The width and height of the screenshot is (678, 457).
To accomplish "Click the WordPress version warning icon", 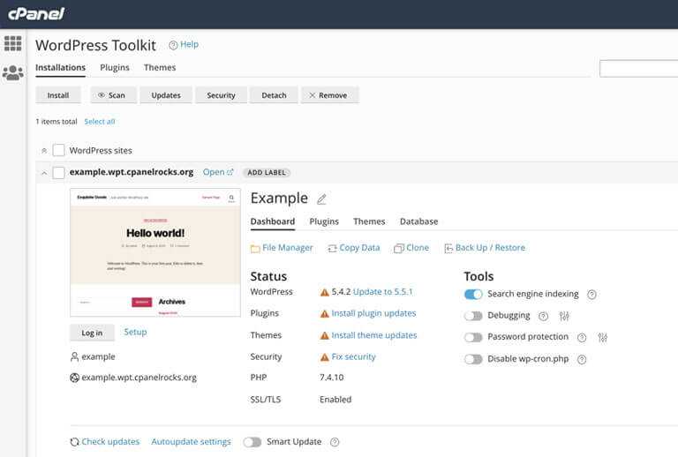I will click(324, 292).
